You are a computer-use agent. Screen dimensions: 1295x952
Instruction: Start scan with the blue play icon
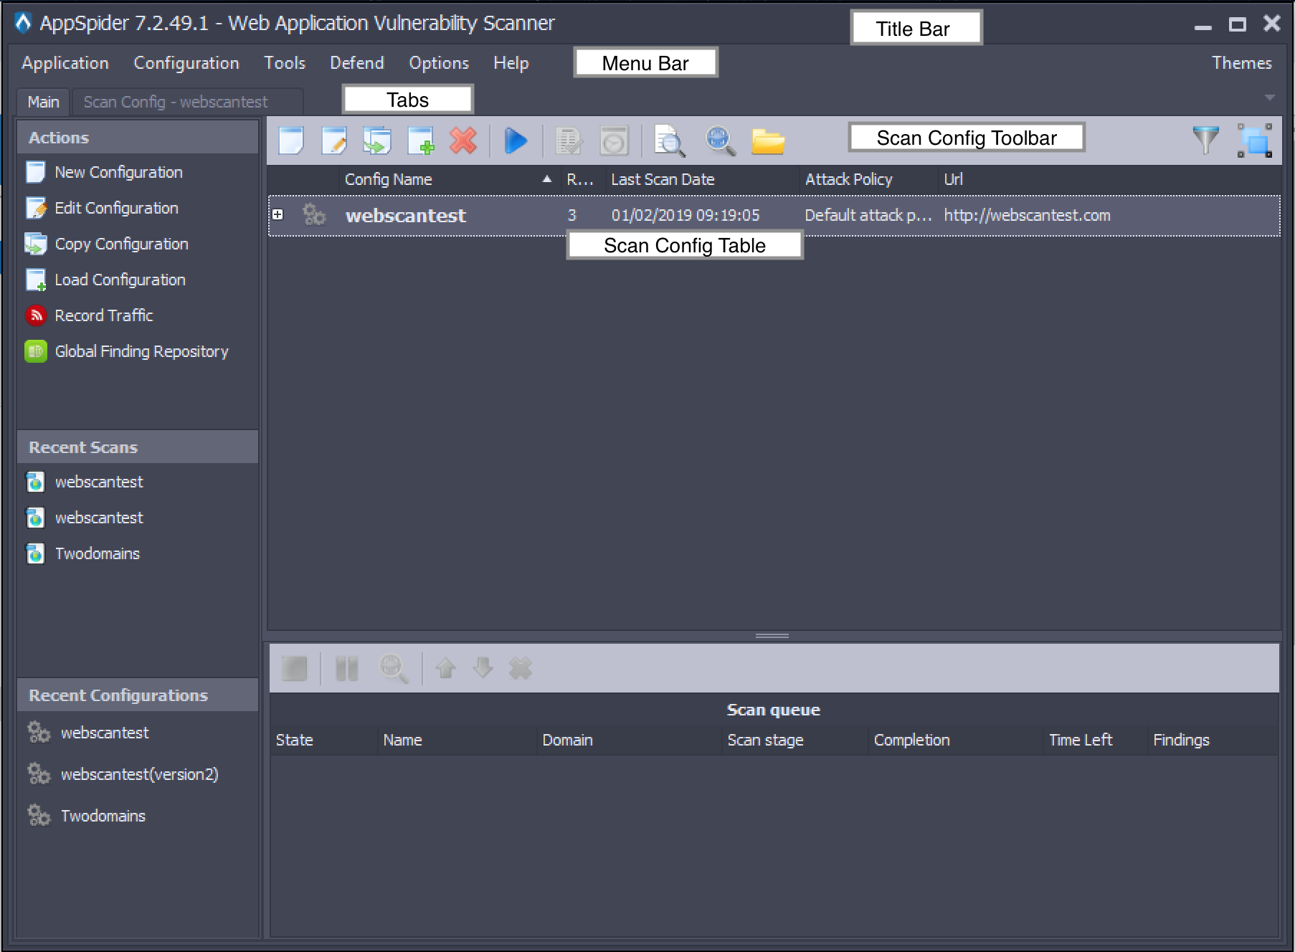click(x=516, y=141)
